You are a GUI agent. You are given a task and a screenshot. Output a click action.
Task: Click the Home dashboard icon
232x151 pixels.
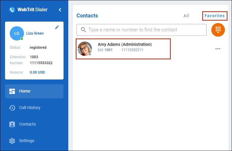[12, 91]
